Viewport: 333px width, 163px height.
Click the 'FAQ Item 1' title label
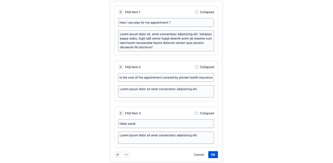pyautogui.click(x=133, y=12)
